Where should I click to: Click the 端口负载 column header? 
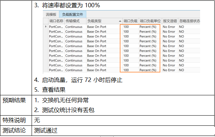click(x=130, y=21)
